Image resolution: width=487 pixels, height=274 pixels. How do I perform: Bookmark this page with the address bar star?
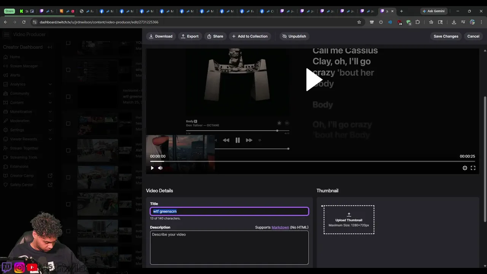[x=359, y=22]
